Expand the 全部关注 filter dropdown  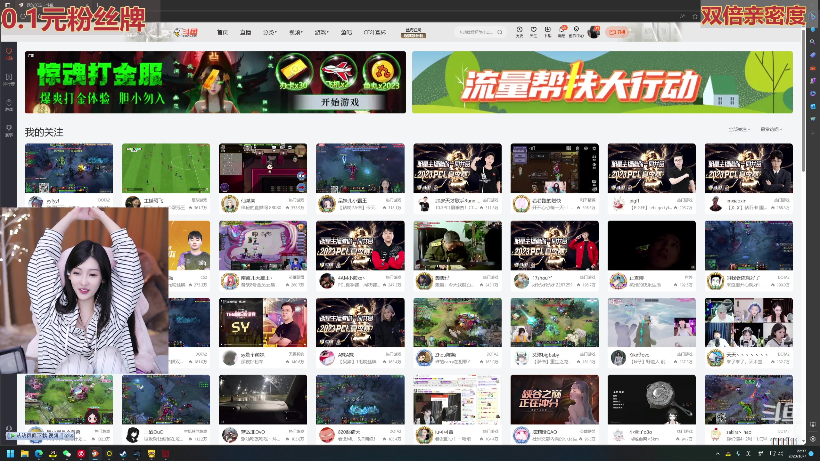coord(739,129)
